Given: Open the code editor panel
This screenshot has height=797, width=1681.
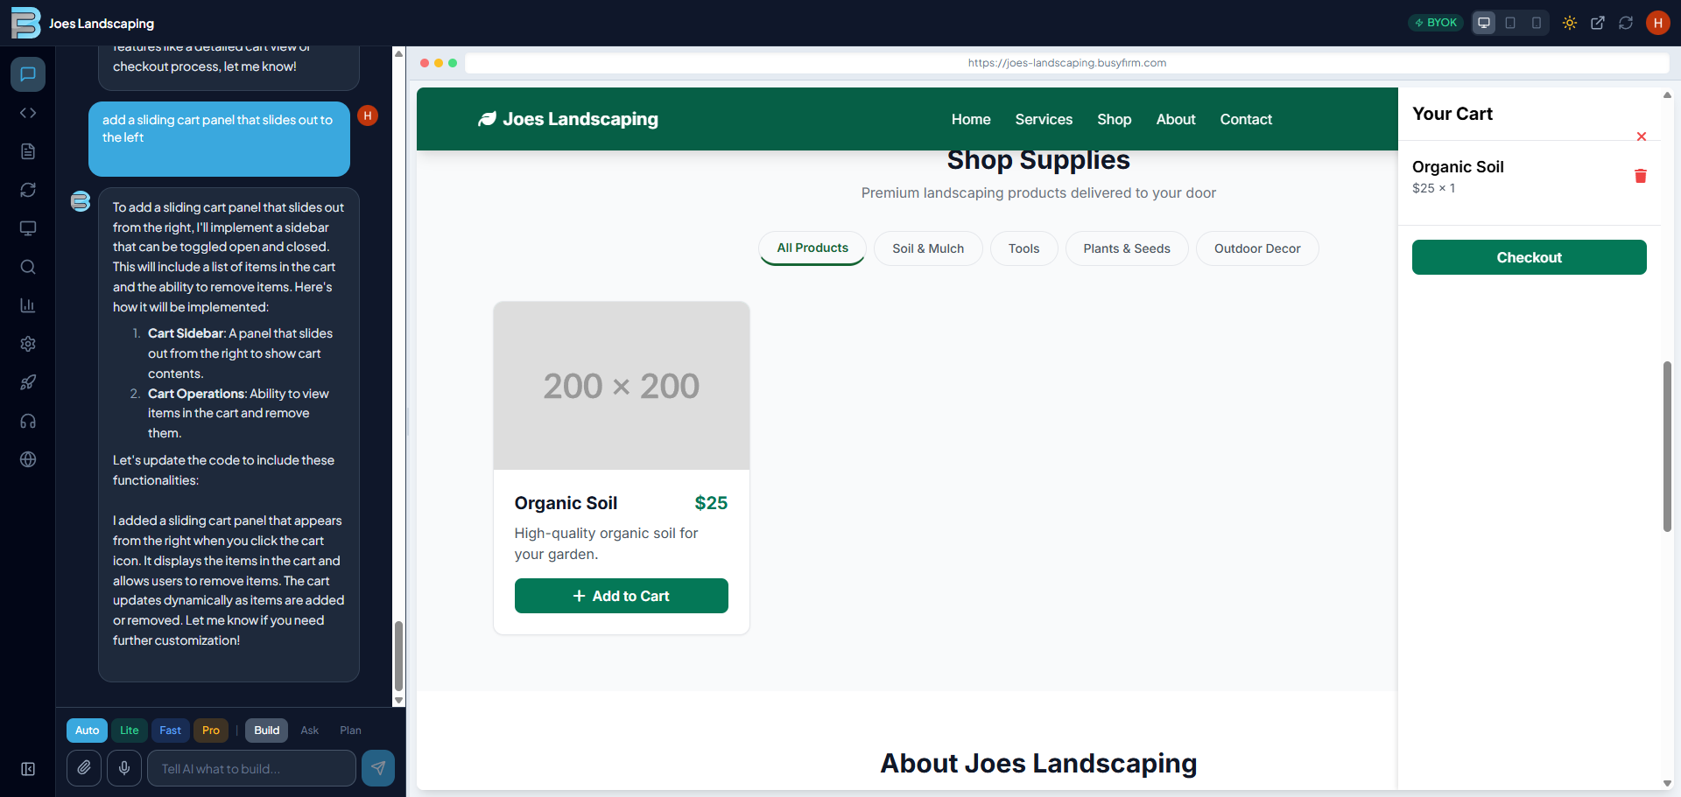Looking at the screenshot, I should pos(27,113).
